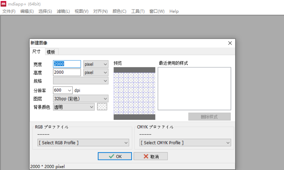Image resolution: width=284 pixels, height=170 pixels.
Task: Open the 分辨率 600 dpi dropdown
Action: coord(62,90)
